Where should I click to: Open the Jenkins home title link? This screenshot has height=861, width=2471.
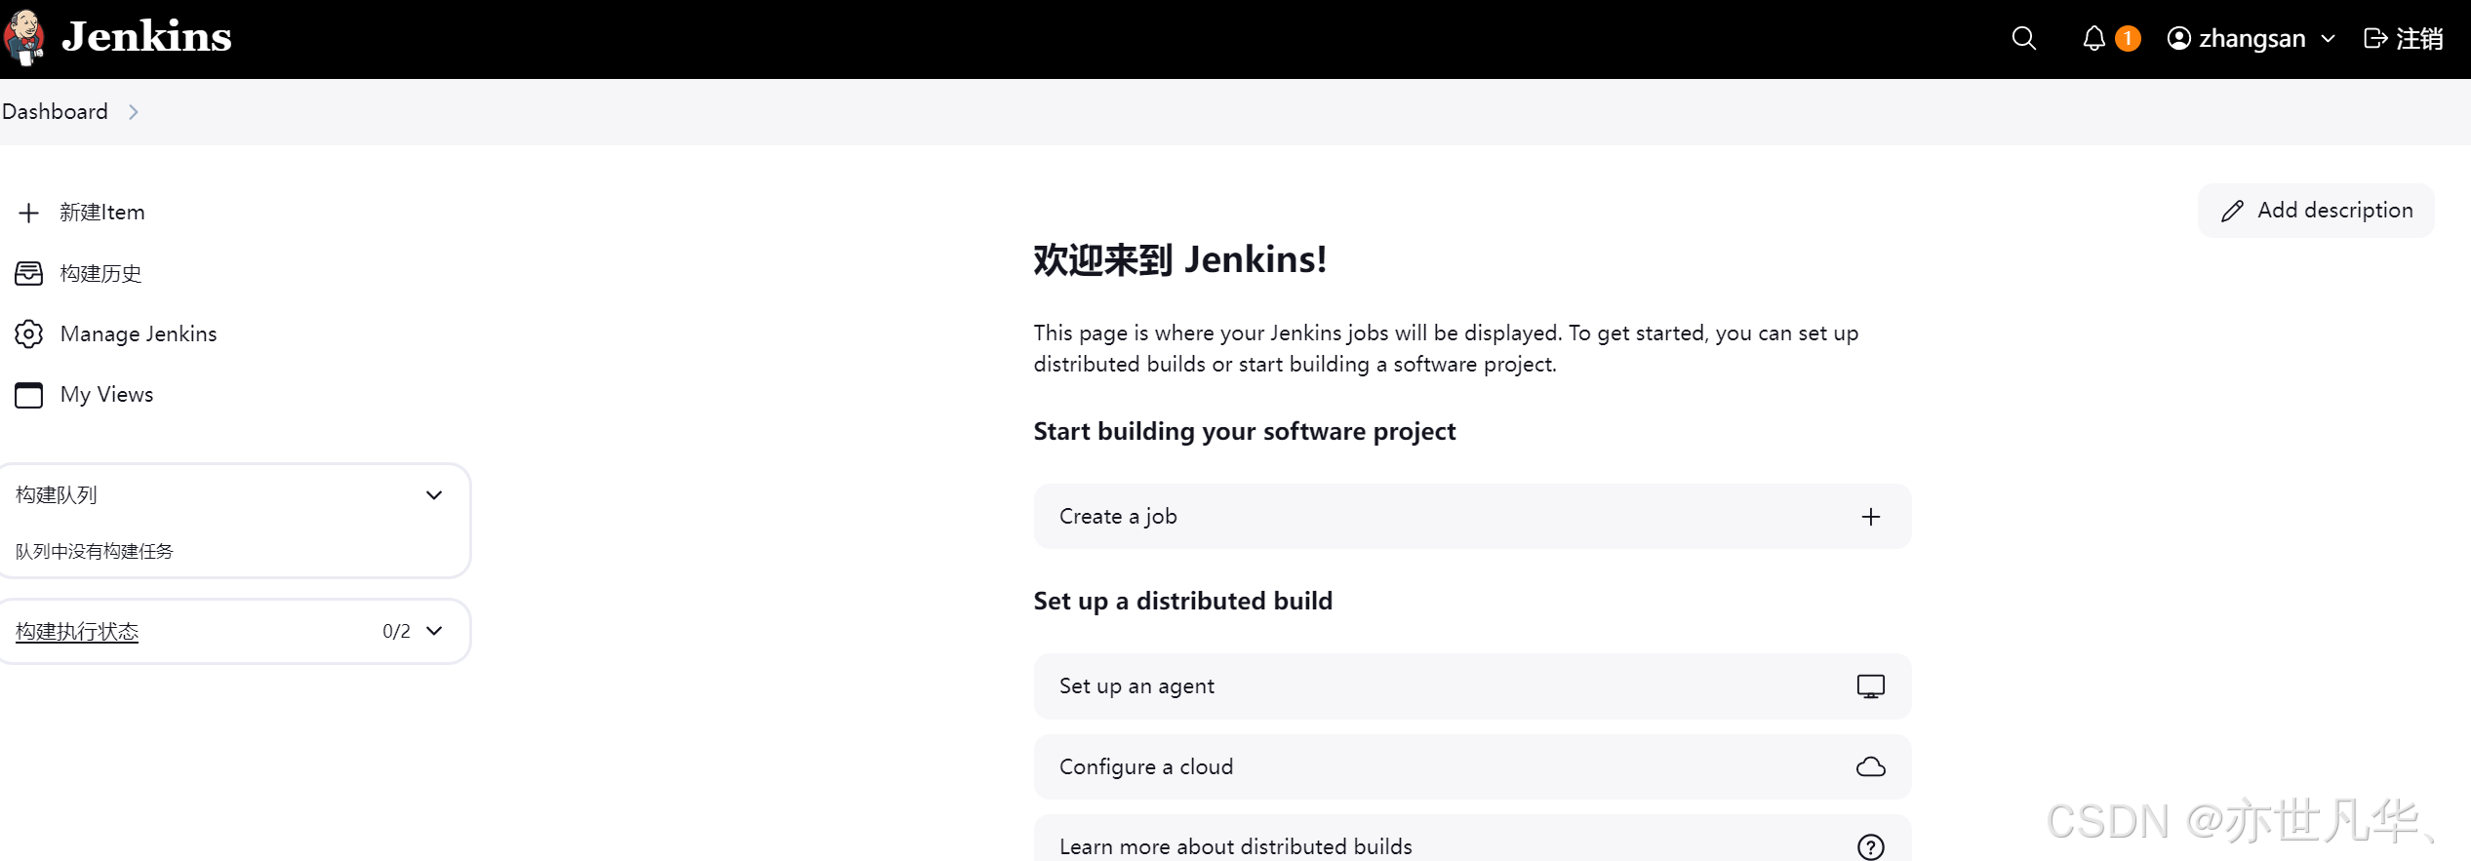(146, 37)
